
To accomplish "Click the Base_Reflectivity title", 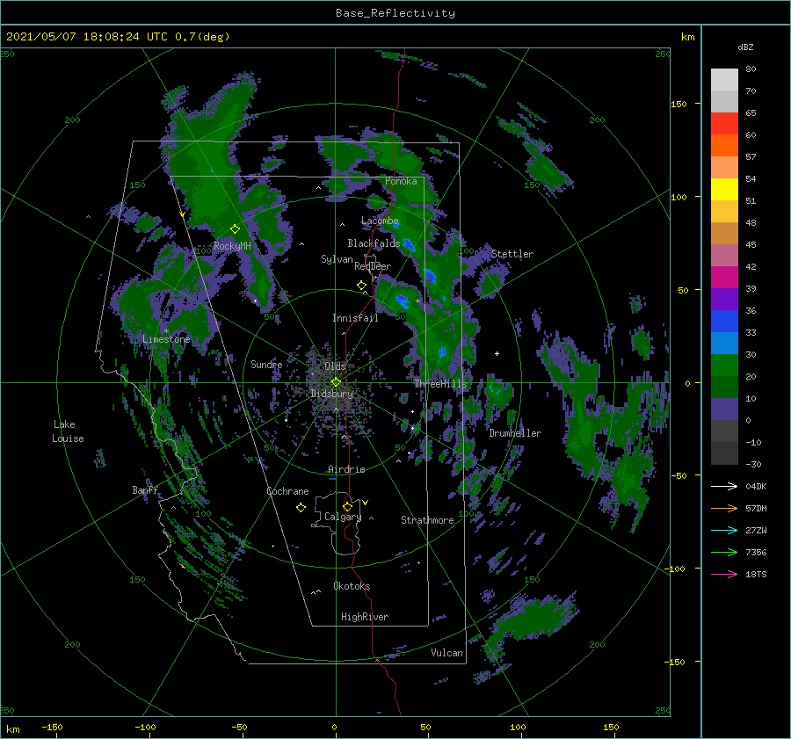I will 395,13.
